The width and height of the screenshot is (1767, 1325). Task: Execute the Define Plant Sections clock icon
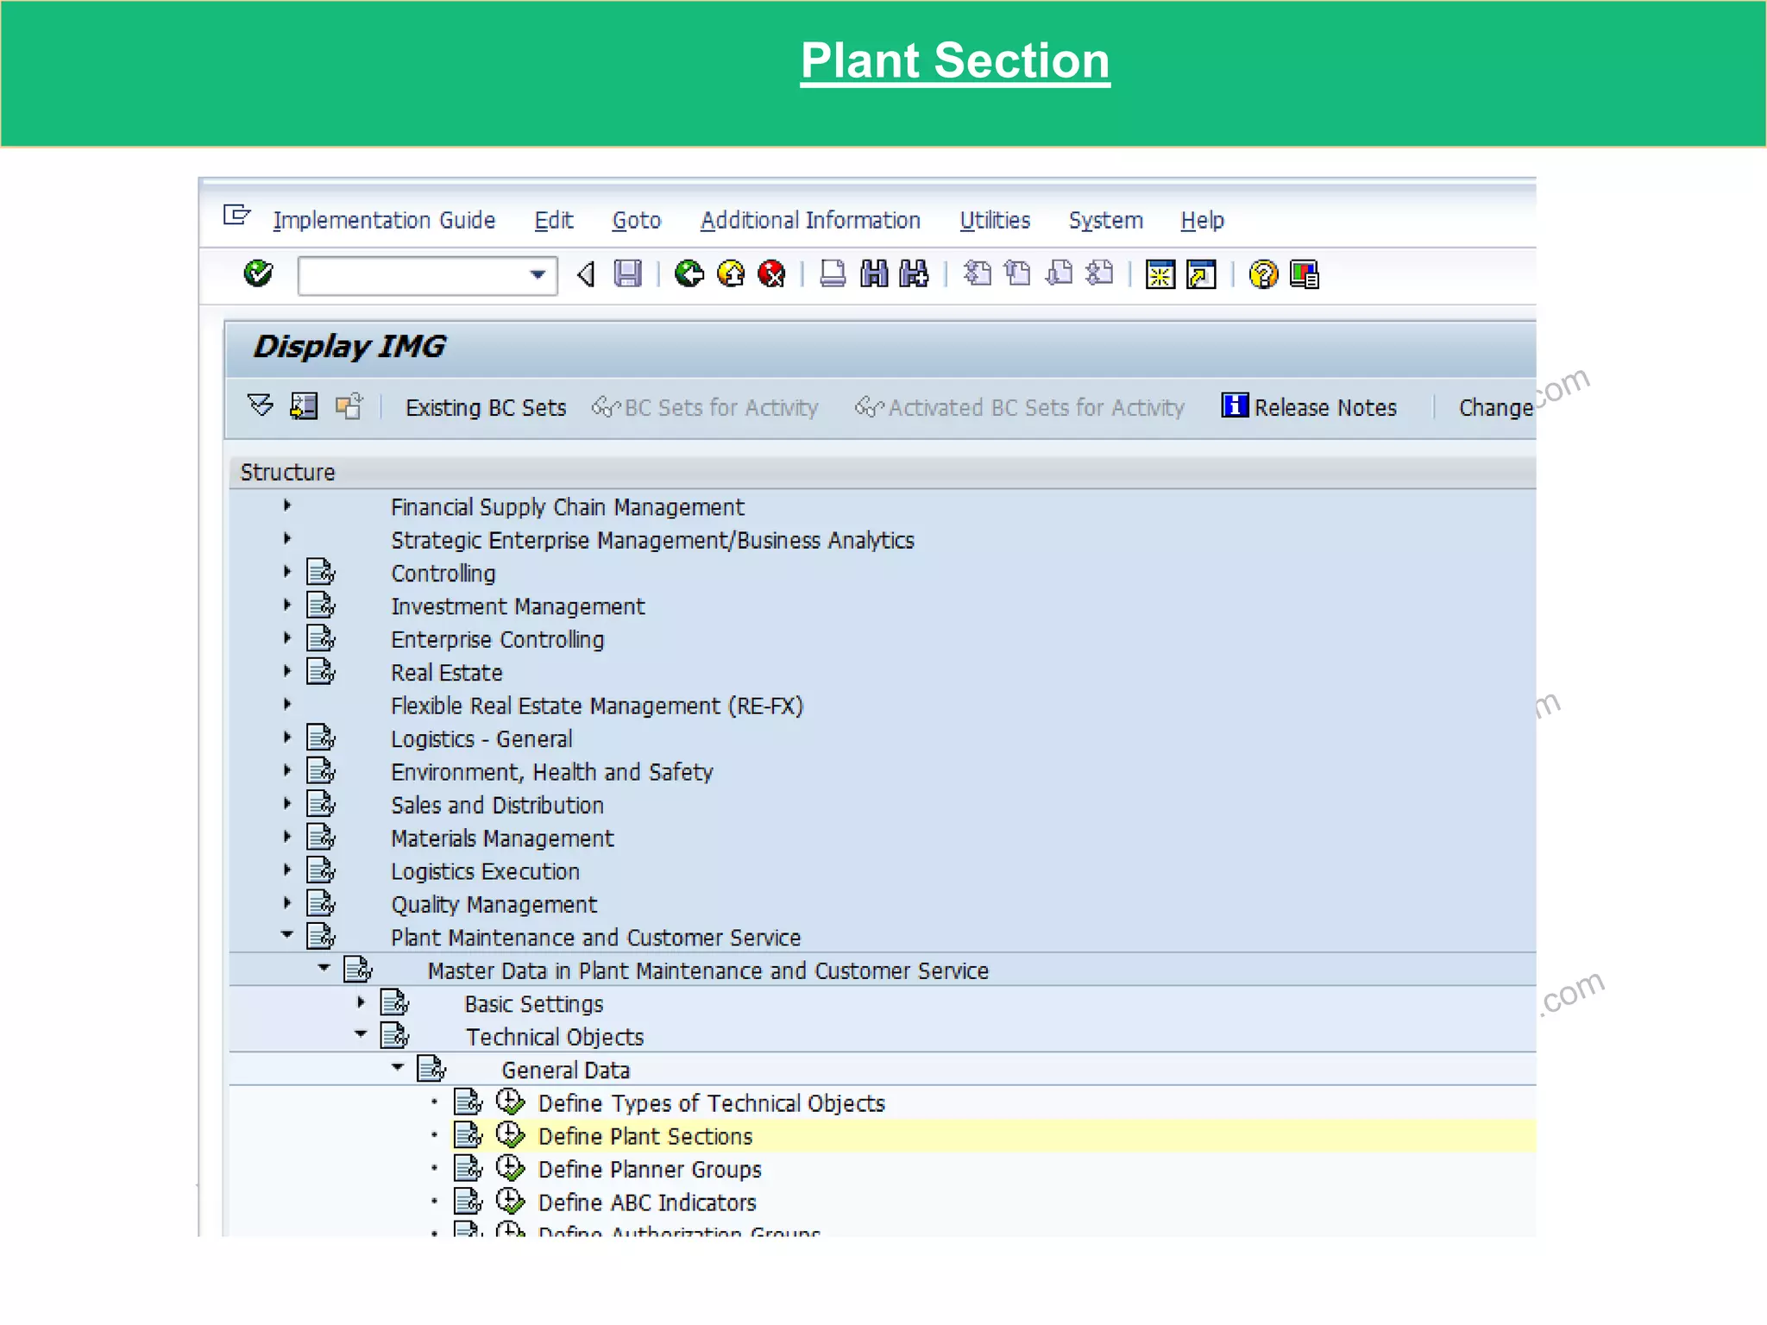pos(510,1135)
